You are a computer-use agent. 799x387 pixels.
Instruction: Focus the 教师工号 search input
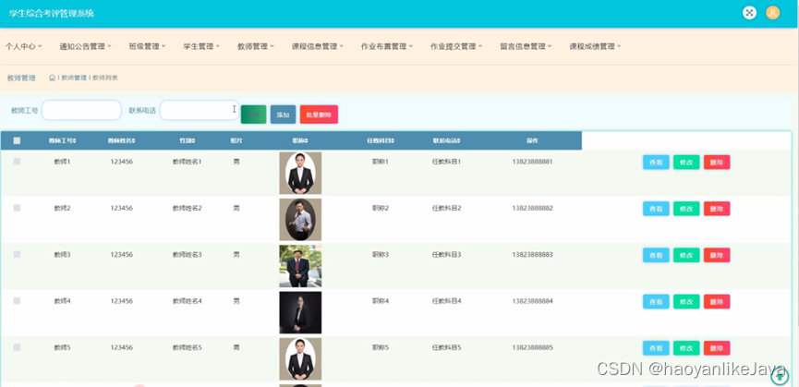[x=81, y=110]
